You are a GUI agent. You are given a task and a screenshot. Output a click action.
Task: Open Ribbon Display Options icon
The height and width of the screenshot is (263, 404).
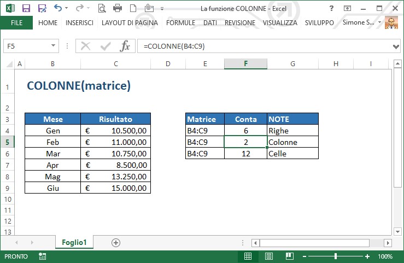pos(347,9)
